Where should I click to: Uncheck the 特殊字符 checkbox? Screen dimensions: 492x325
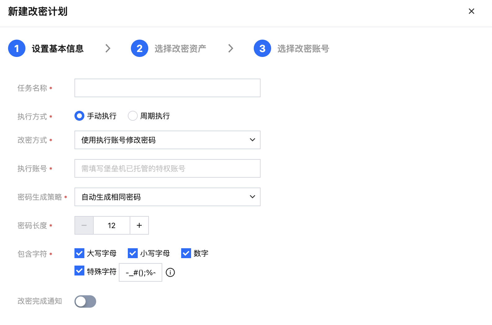79,271
